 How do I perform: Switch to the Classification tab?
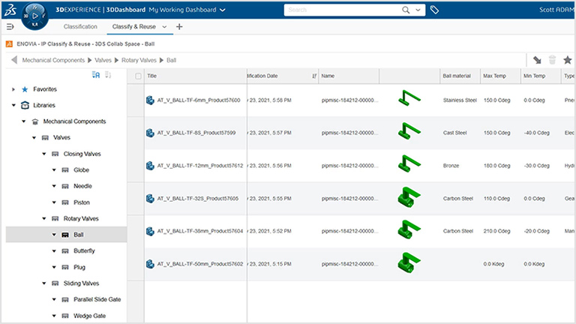80,27
